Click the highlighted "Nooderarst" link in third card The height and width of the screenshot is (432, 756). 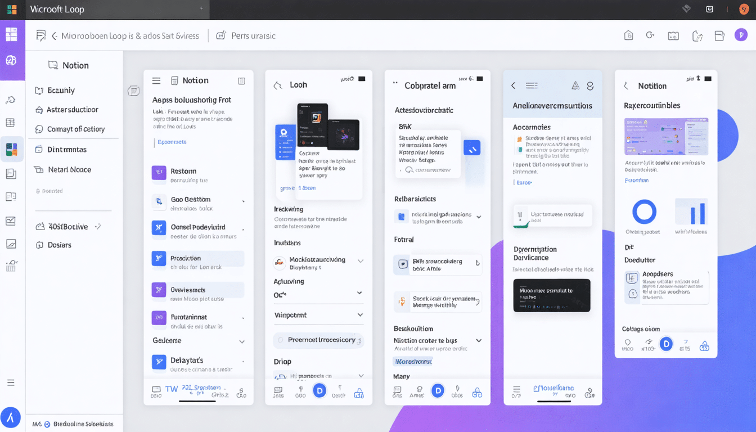[x=413, y=362]
